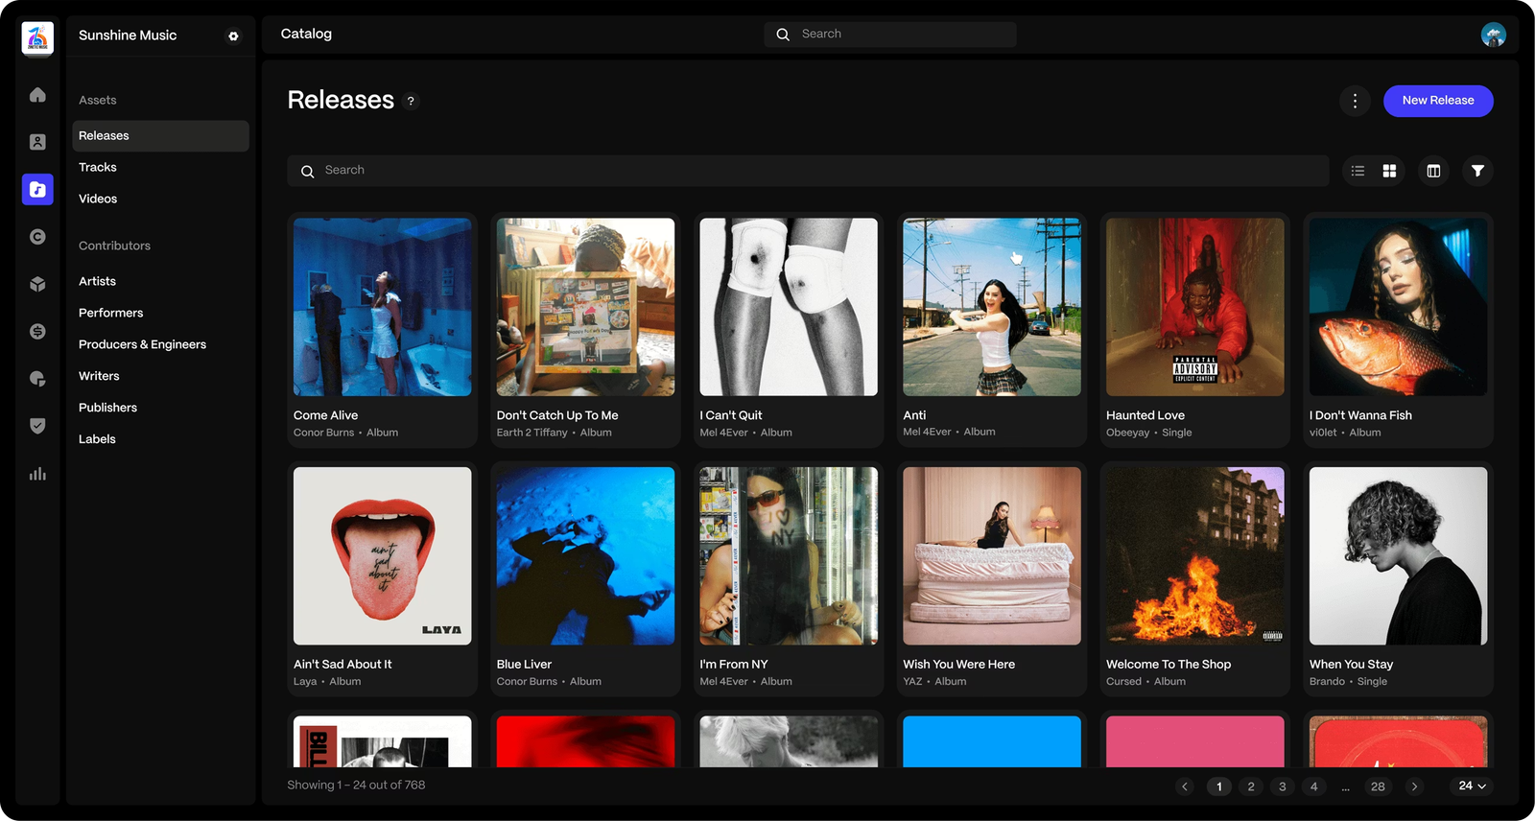This screenshot has width=1535, height=821.
Task: Click the bar chart analytics icon
Action: [37, 474]
